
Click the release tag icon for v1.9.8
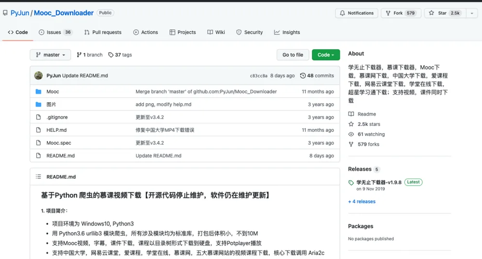tap(351, 182)
